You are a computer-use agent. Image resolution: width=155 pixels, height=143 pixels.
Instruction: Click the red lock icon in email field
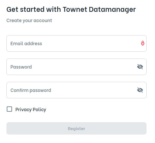pyautogui.click(x=143, y=43)
